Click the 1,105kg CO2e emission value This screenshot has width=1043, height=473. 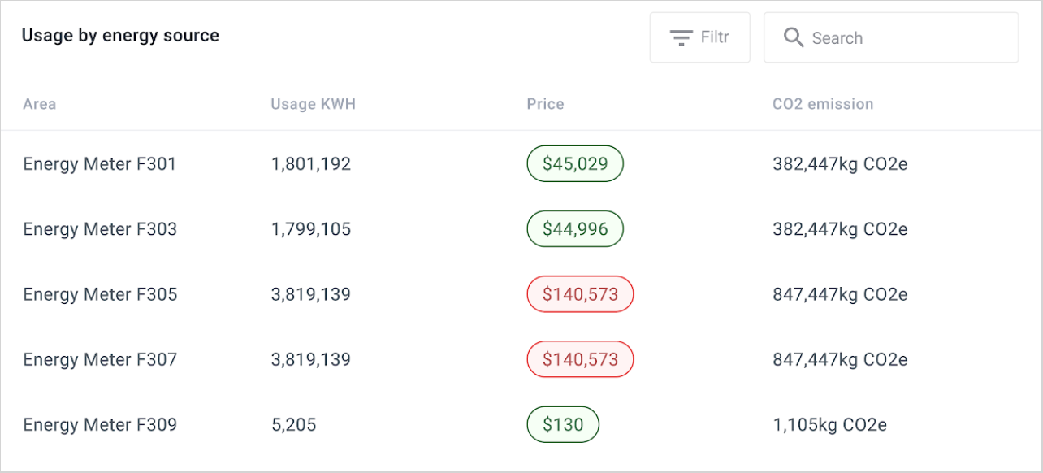tap(829, 424)
